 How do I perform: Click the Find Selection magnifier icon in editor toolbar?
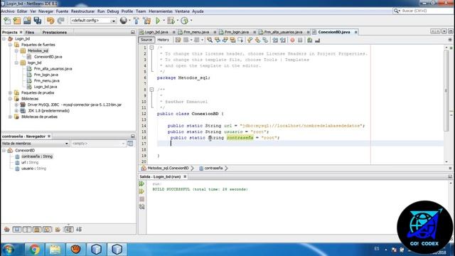(x=210, y=40)
